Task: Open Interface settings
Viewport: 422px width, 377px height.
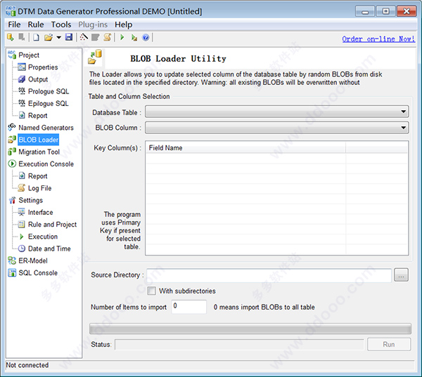Action: pos(40,212)
